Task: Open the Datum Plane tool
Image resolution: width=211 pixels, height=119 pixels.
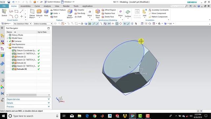Action: (32, 14)
